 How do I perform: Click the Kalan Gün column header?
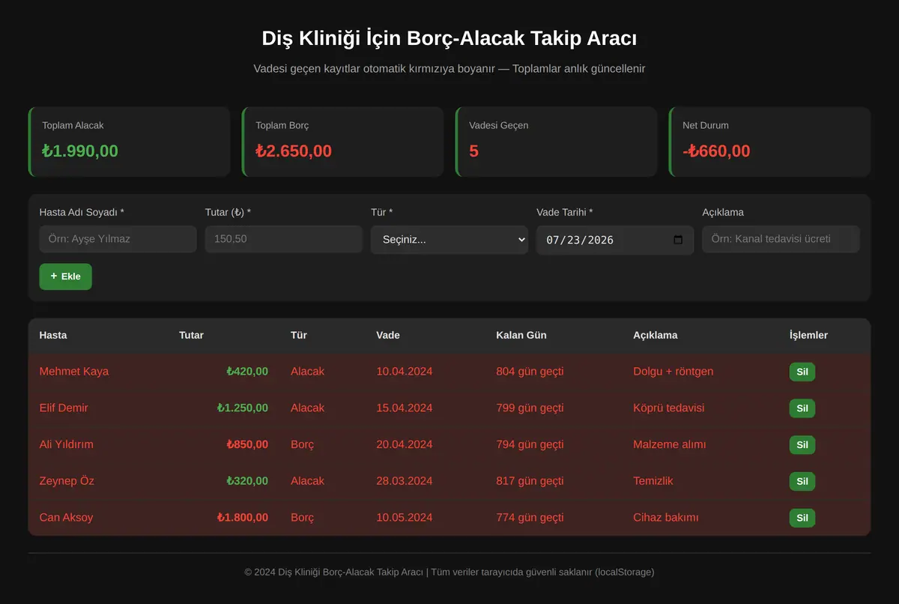[x=521, y=335]
